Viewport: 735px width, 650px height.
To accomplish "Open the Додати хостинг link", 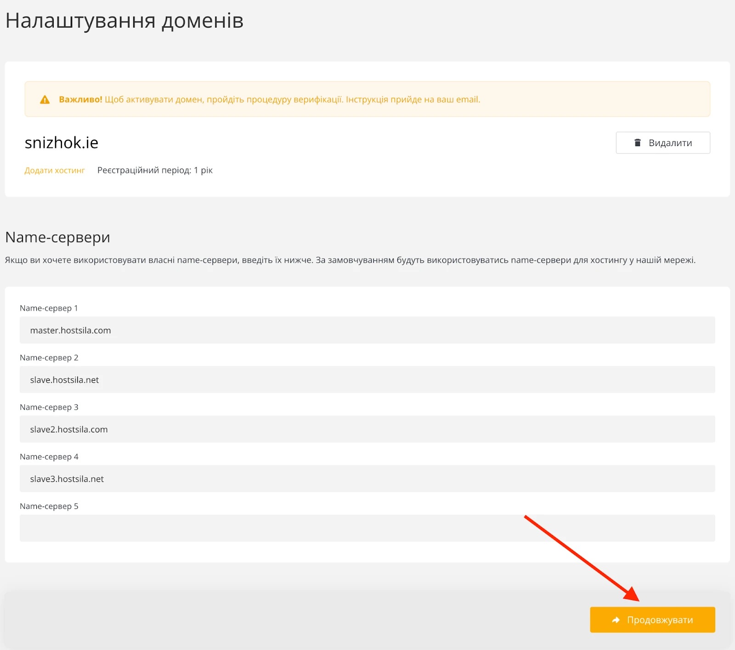I will click(x=54, y=170).
